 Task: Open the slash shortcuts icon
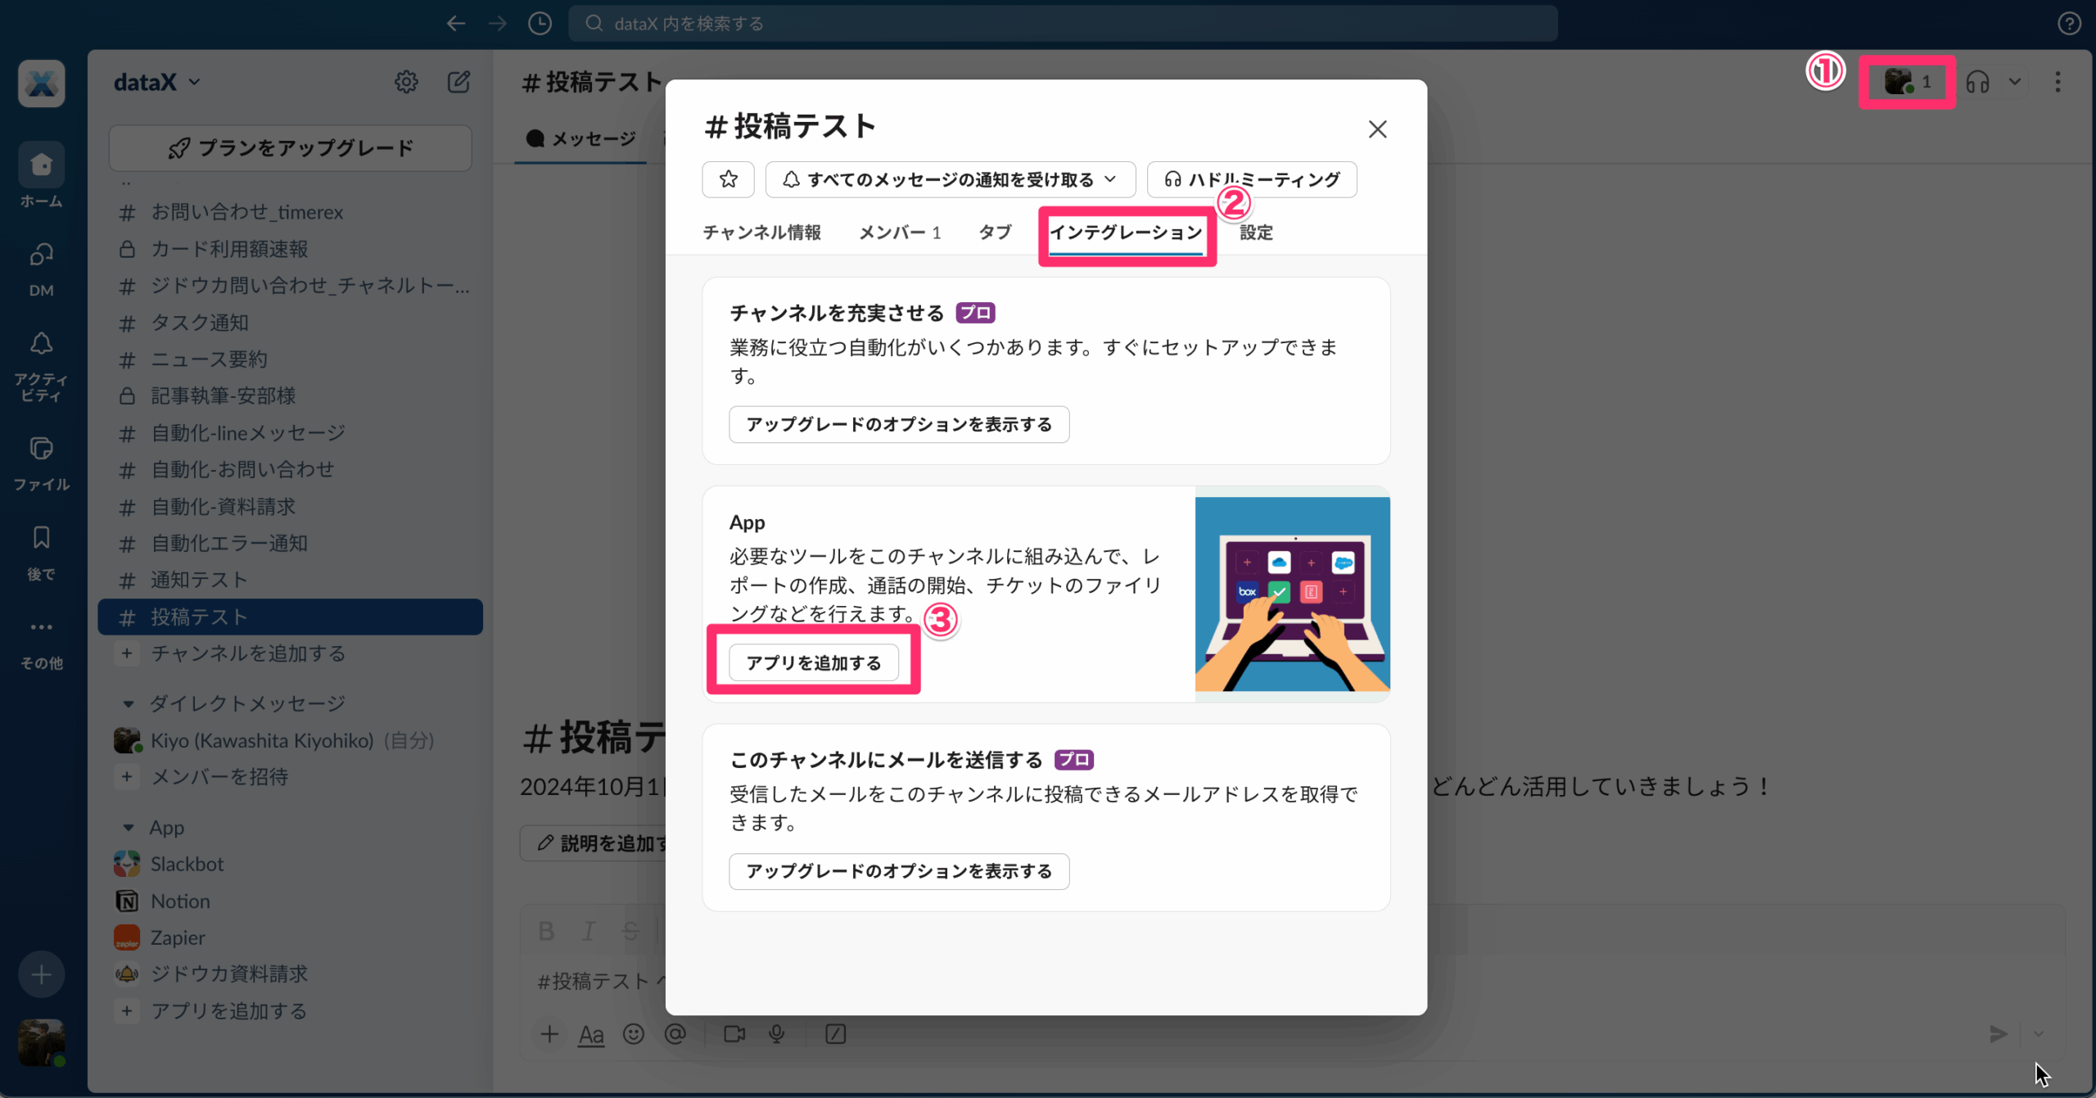(836, 1034)
